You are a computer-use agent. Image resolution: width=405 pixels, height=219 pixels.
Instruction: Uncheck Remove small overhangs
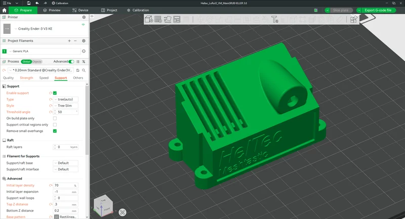click(55, 131)
